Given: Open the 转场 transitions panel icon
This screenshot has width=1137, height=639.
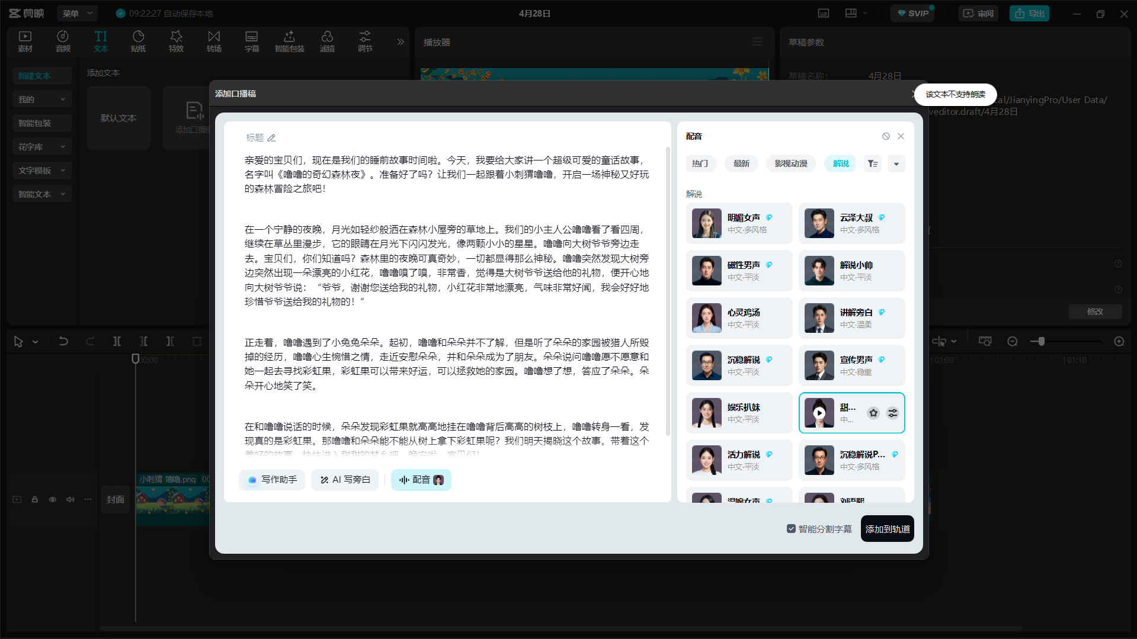Looking at the screenshot, I should coord(214,41).
